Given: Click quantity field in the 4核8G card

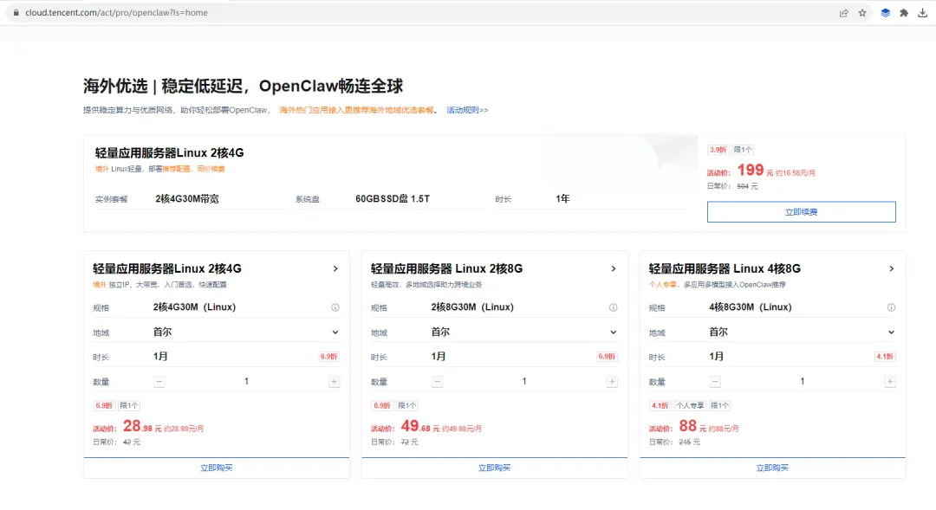Looking at the screenshot, I should (x=803, y=382).
